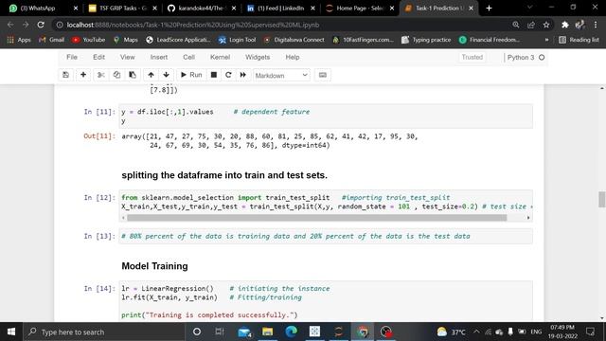Open the Insert menu
Viewport: 606px width, 341px height.
point(159,57)
